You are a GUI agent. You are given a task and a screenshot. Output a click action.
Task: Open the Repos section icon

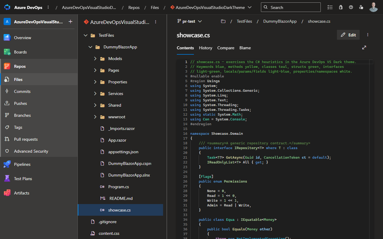[7, 66]
